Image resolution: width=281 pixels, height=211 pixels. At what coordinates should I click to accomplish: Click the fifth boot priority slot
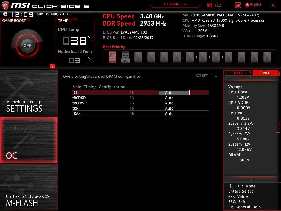tap(164, 57)
